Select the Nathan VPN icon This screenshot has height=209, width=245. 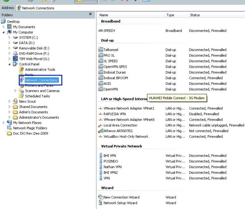point(101,167)
